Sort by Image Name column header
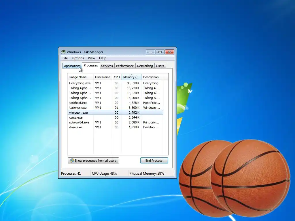Viewport: 295px width, 221px height. (x=80, y=77)
